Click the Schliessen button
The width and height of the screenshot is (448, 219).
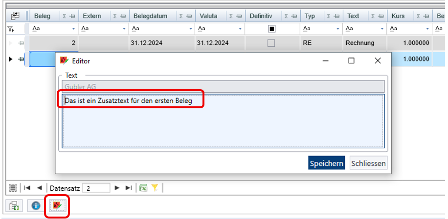click(368, 163)
